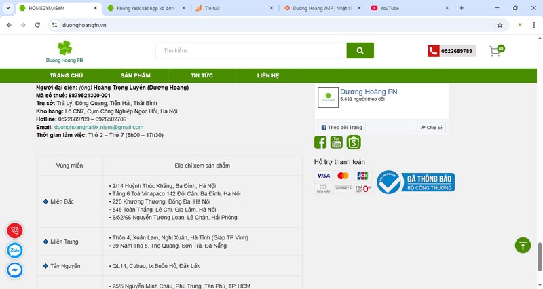The image size is (543, 289).
Task: Select the TIN TỨC navigation item
Action: click(202, 75)
